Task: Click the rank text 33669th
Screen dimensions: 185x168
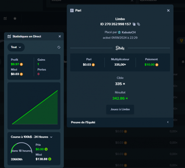Action: coord(17,159)
